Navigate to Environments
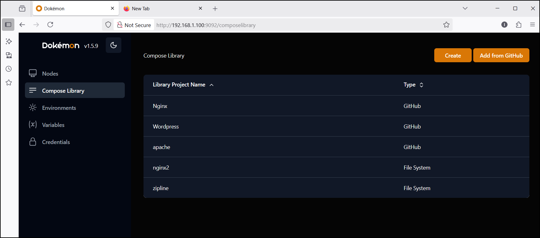This screenshot has width=540, height=238. click(75, 108)
